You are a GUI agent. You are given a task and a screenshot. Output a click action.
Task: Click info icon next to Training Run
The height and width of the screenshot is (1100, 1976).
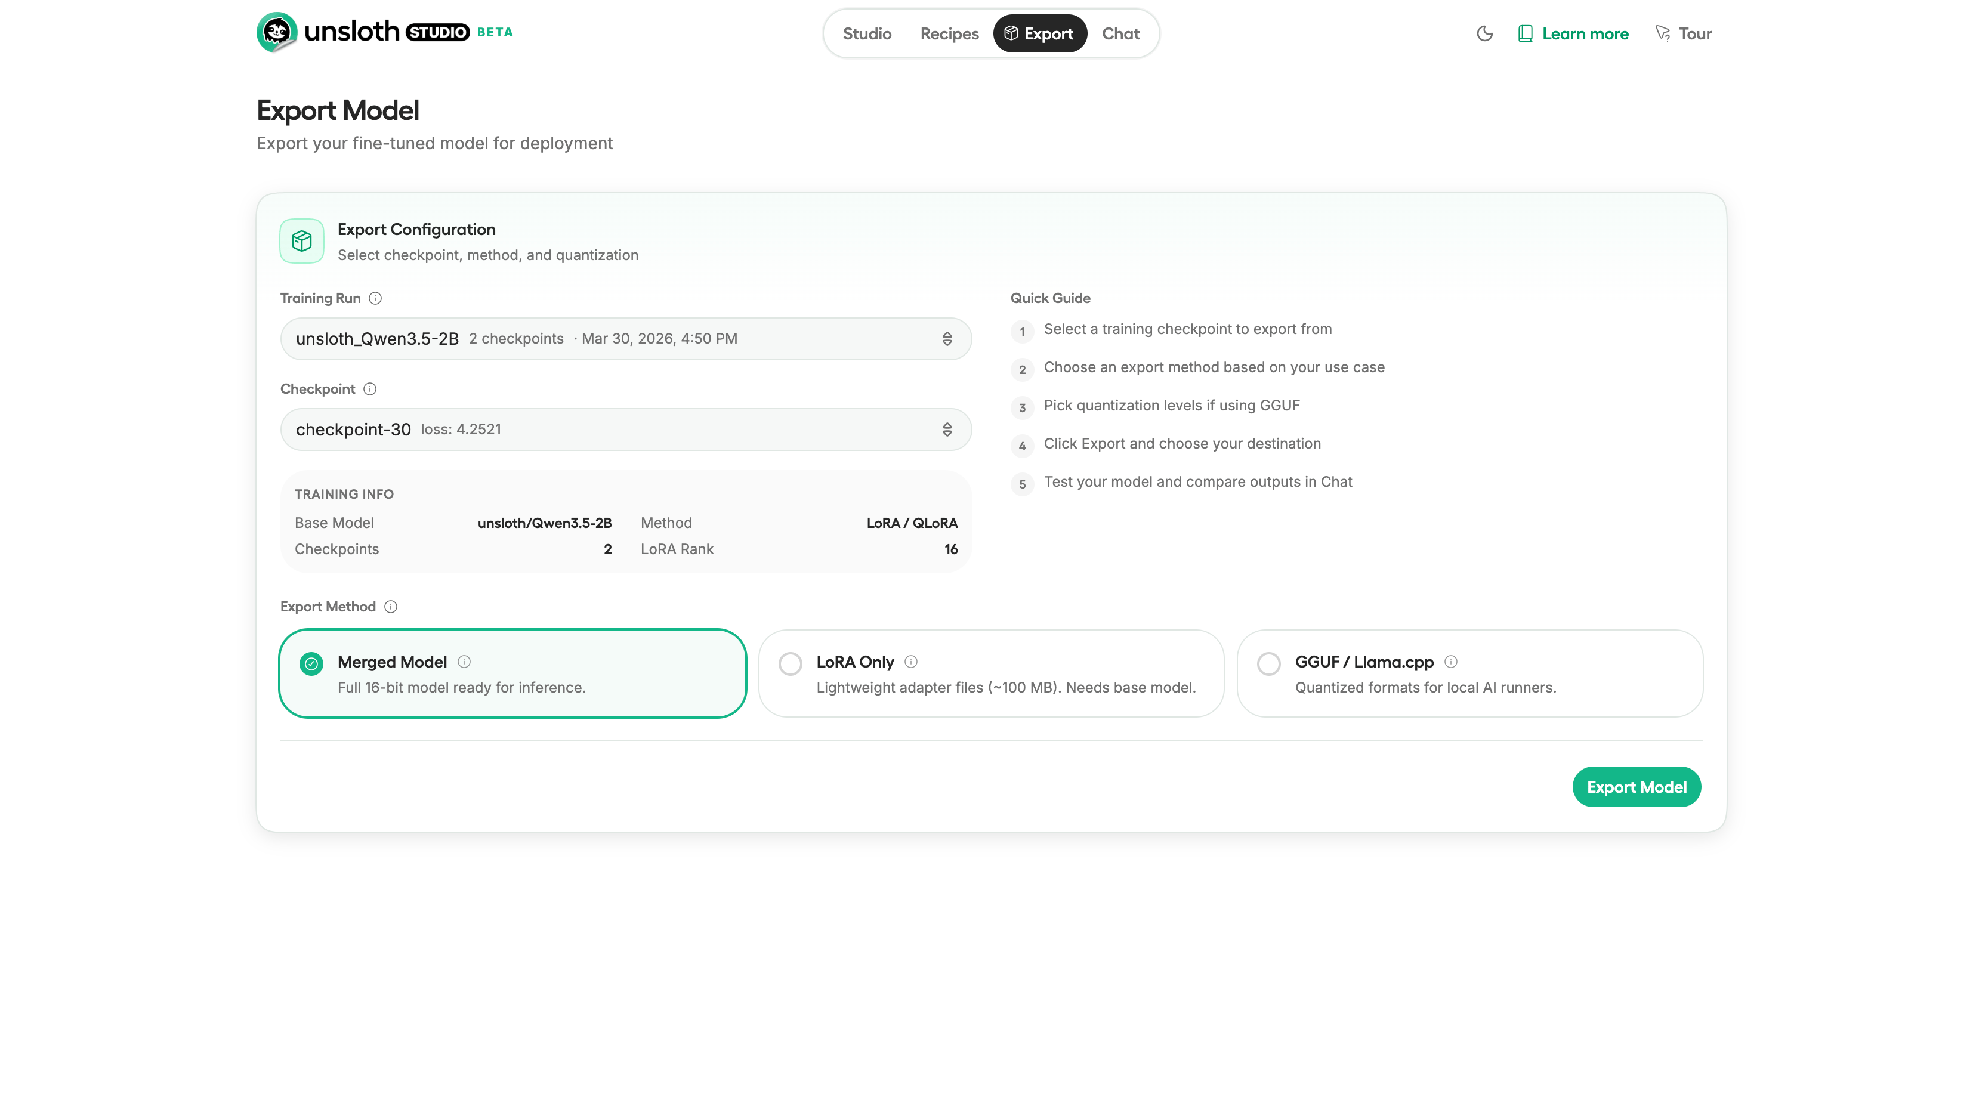pos(375,298)
